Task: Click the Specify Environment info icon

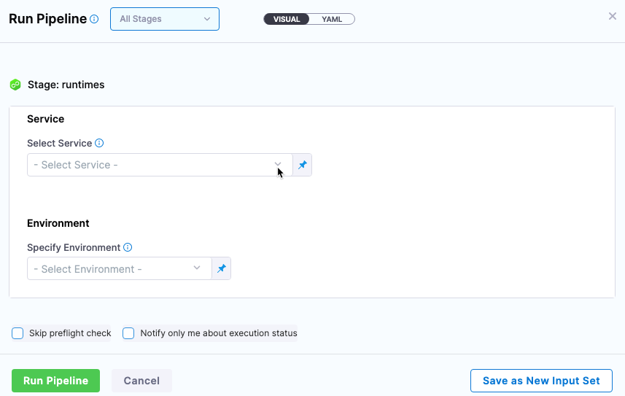Action: pos(128,247)
